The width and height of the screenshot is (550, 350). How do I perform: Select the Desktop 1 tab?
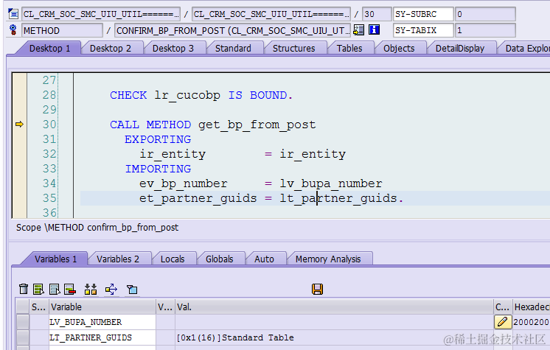point(50,49)
